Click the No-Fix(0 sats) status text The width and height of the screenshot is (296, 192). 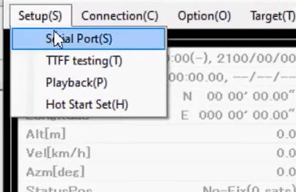click(248, 189)
